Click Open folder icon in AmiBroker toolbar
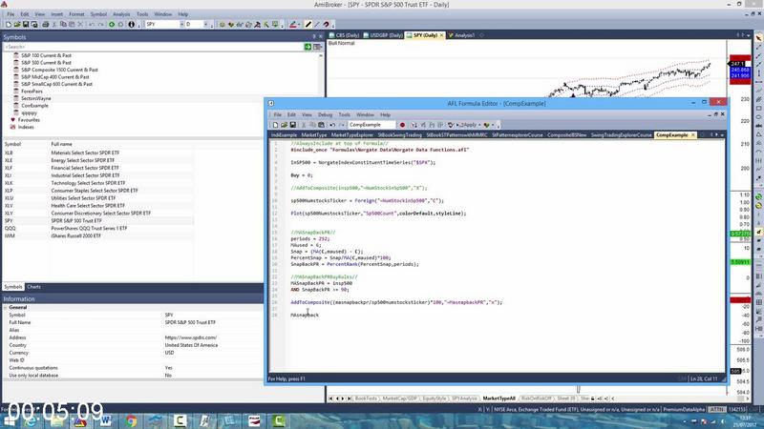Screen dimensions: 764x429 tap(17, 25)
